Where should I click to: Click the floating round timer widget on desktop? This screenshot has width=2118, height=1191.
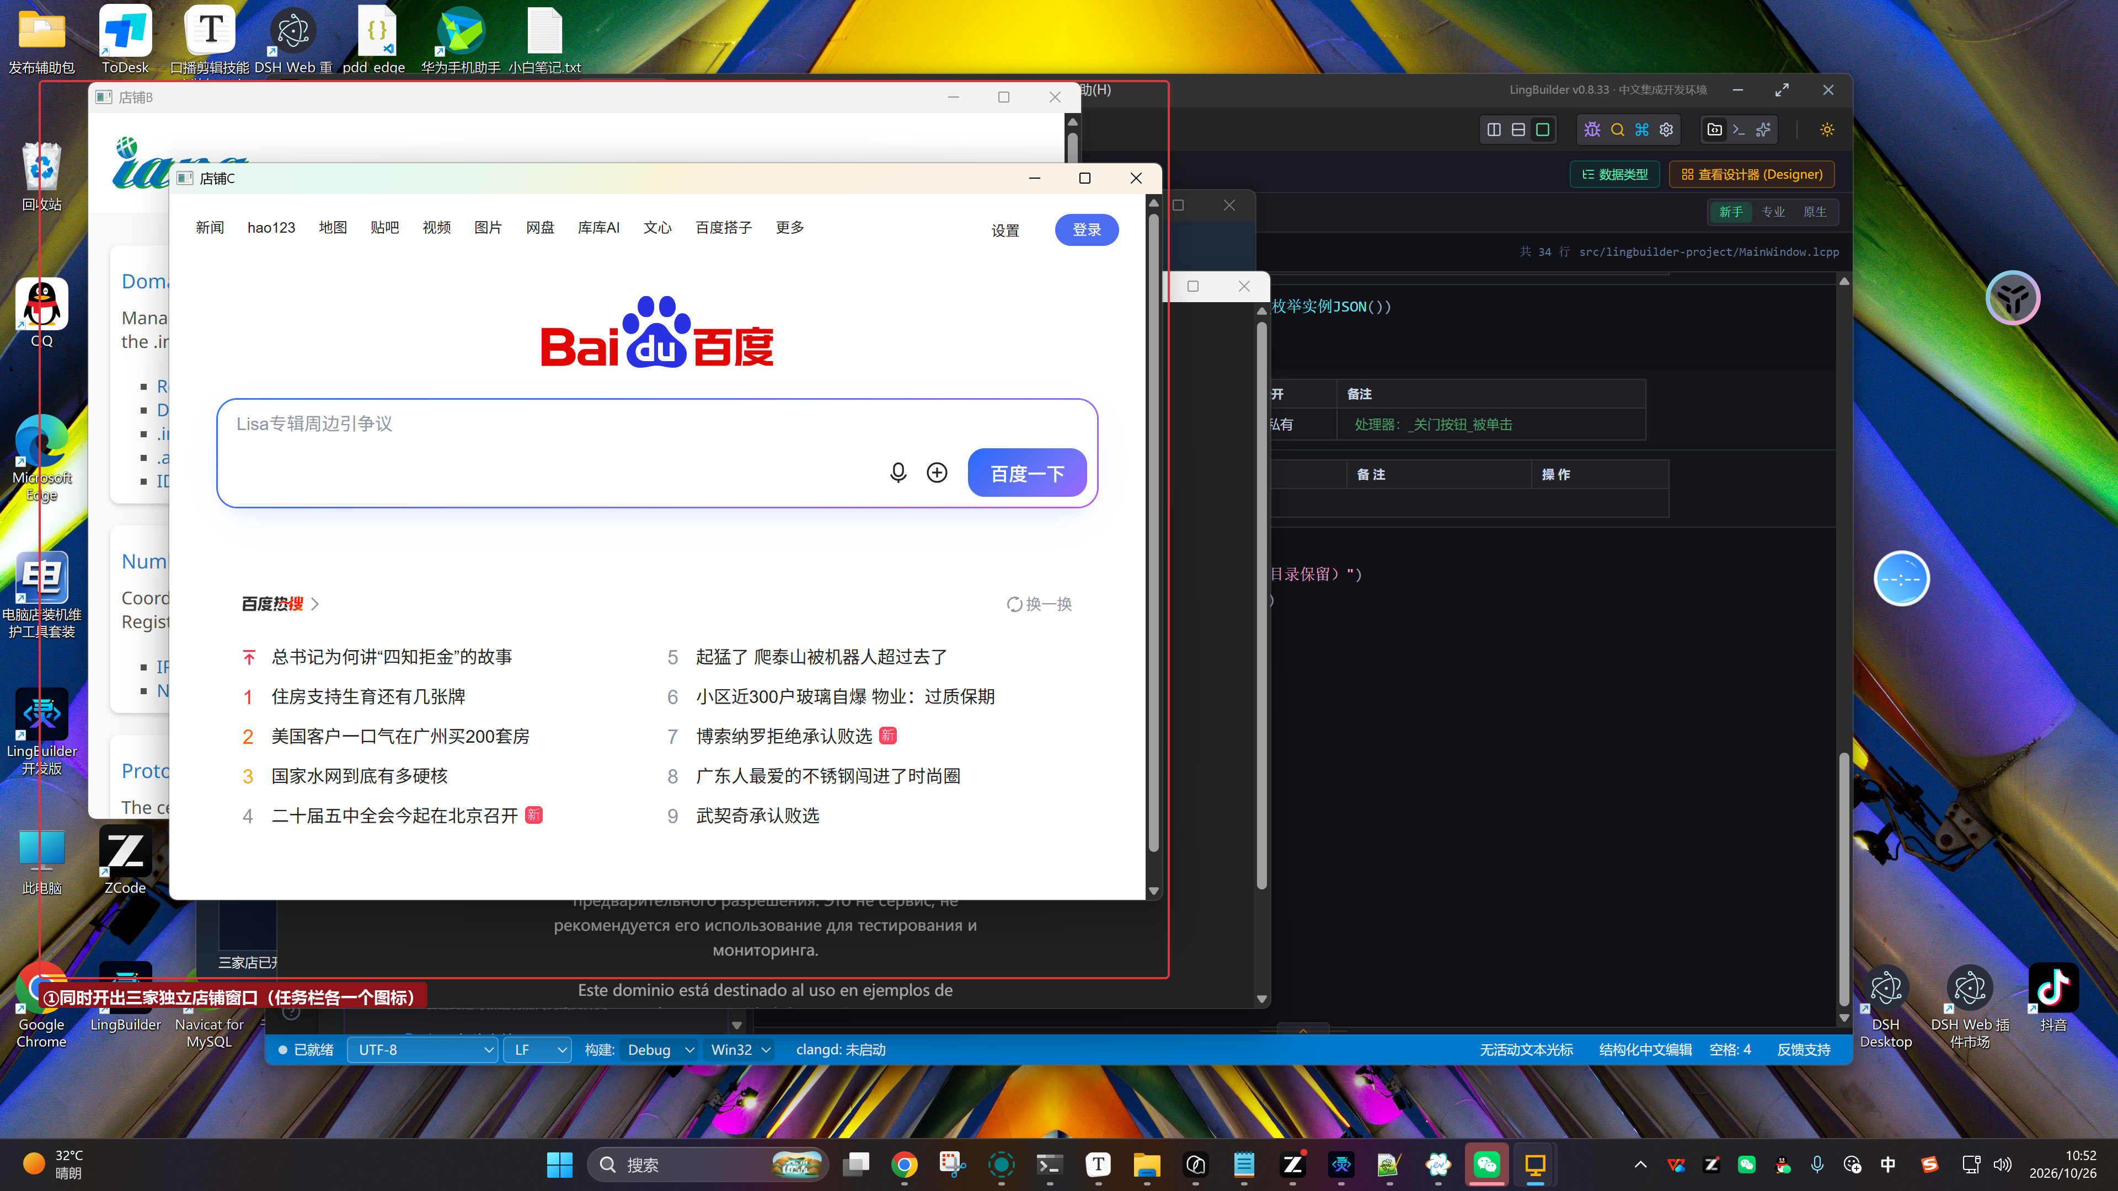tap(1901, 578)
